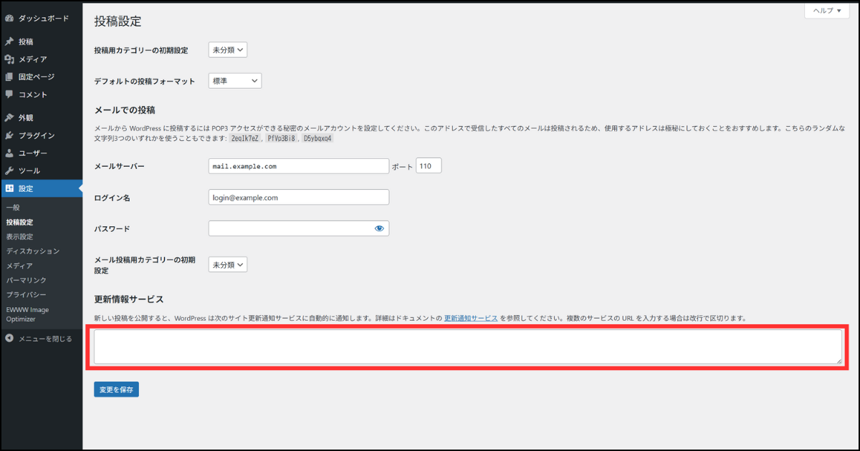
Task: Click the 変更を保存 button
Action: point(116,389)
